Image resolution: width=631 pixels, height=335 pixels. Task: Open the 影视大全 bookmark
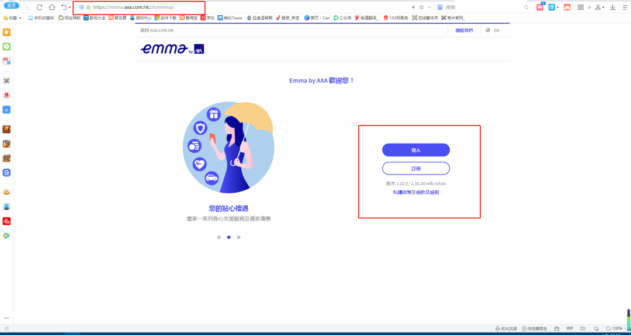pos(95,18)
